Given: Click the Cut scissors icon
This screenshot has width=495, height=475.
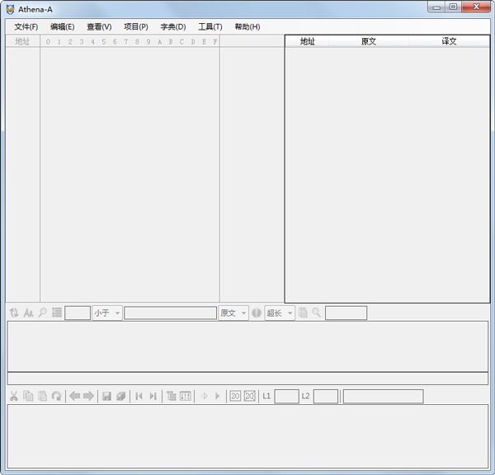Looking at the screenshot, I should (x=14, y=396).
